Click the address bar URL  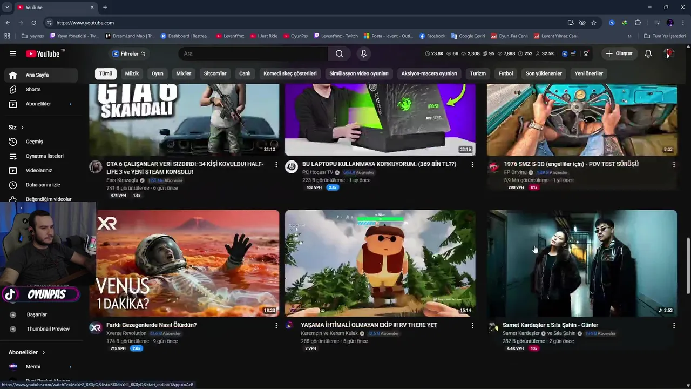85,23
